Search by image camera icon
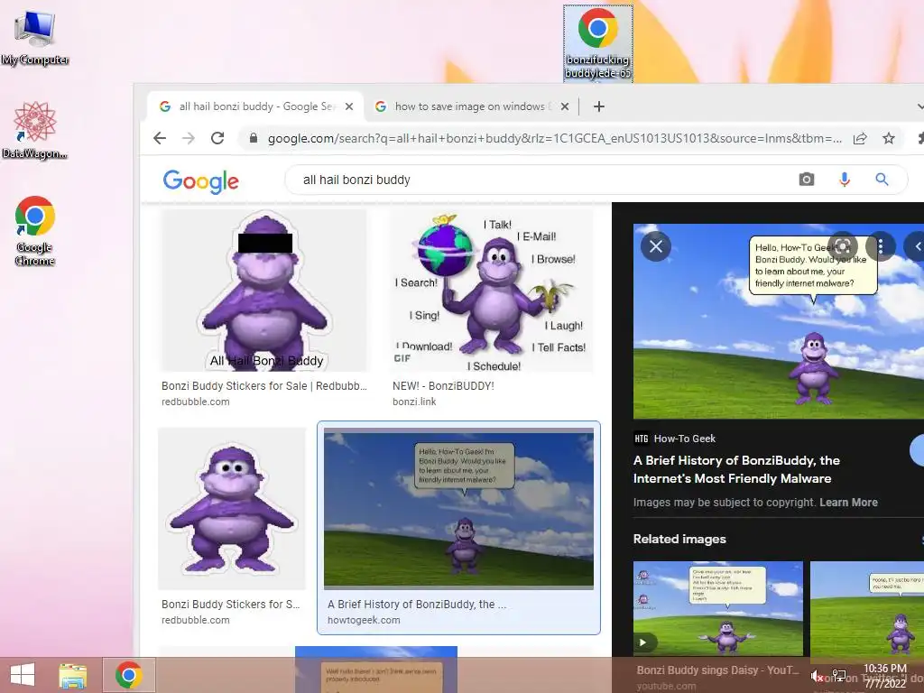 pyautogui.click(x=807, y=180)
